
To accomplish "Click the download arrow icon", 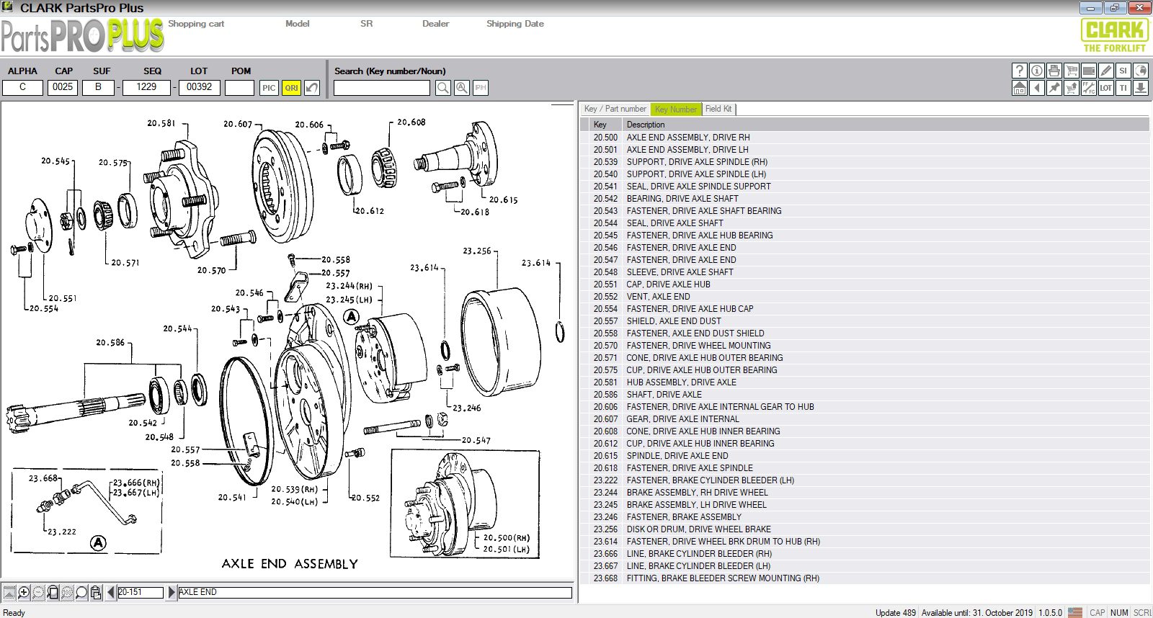I will click(1141, 88).
